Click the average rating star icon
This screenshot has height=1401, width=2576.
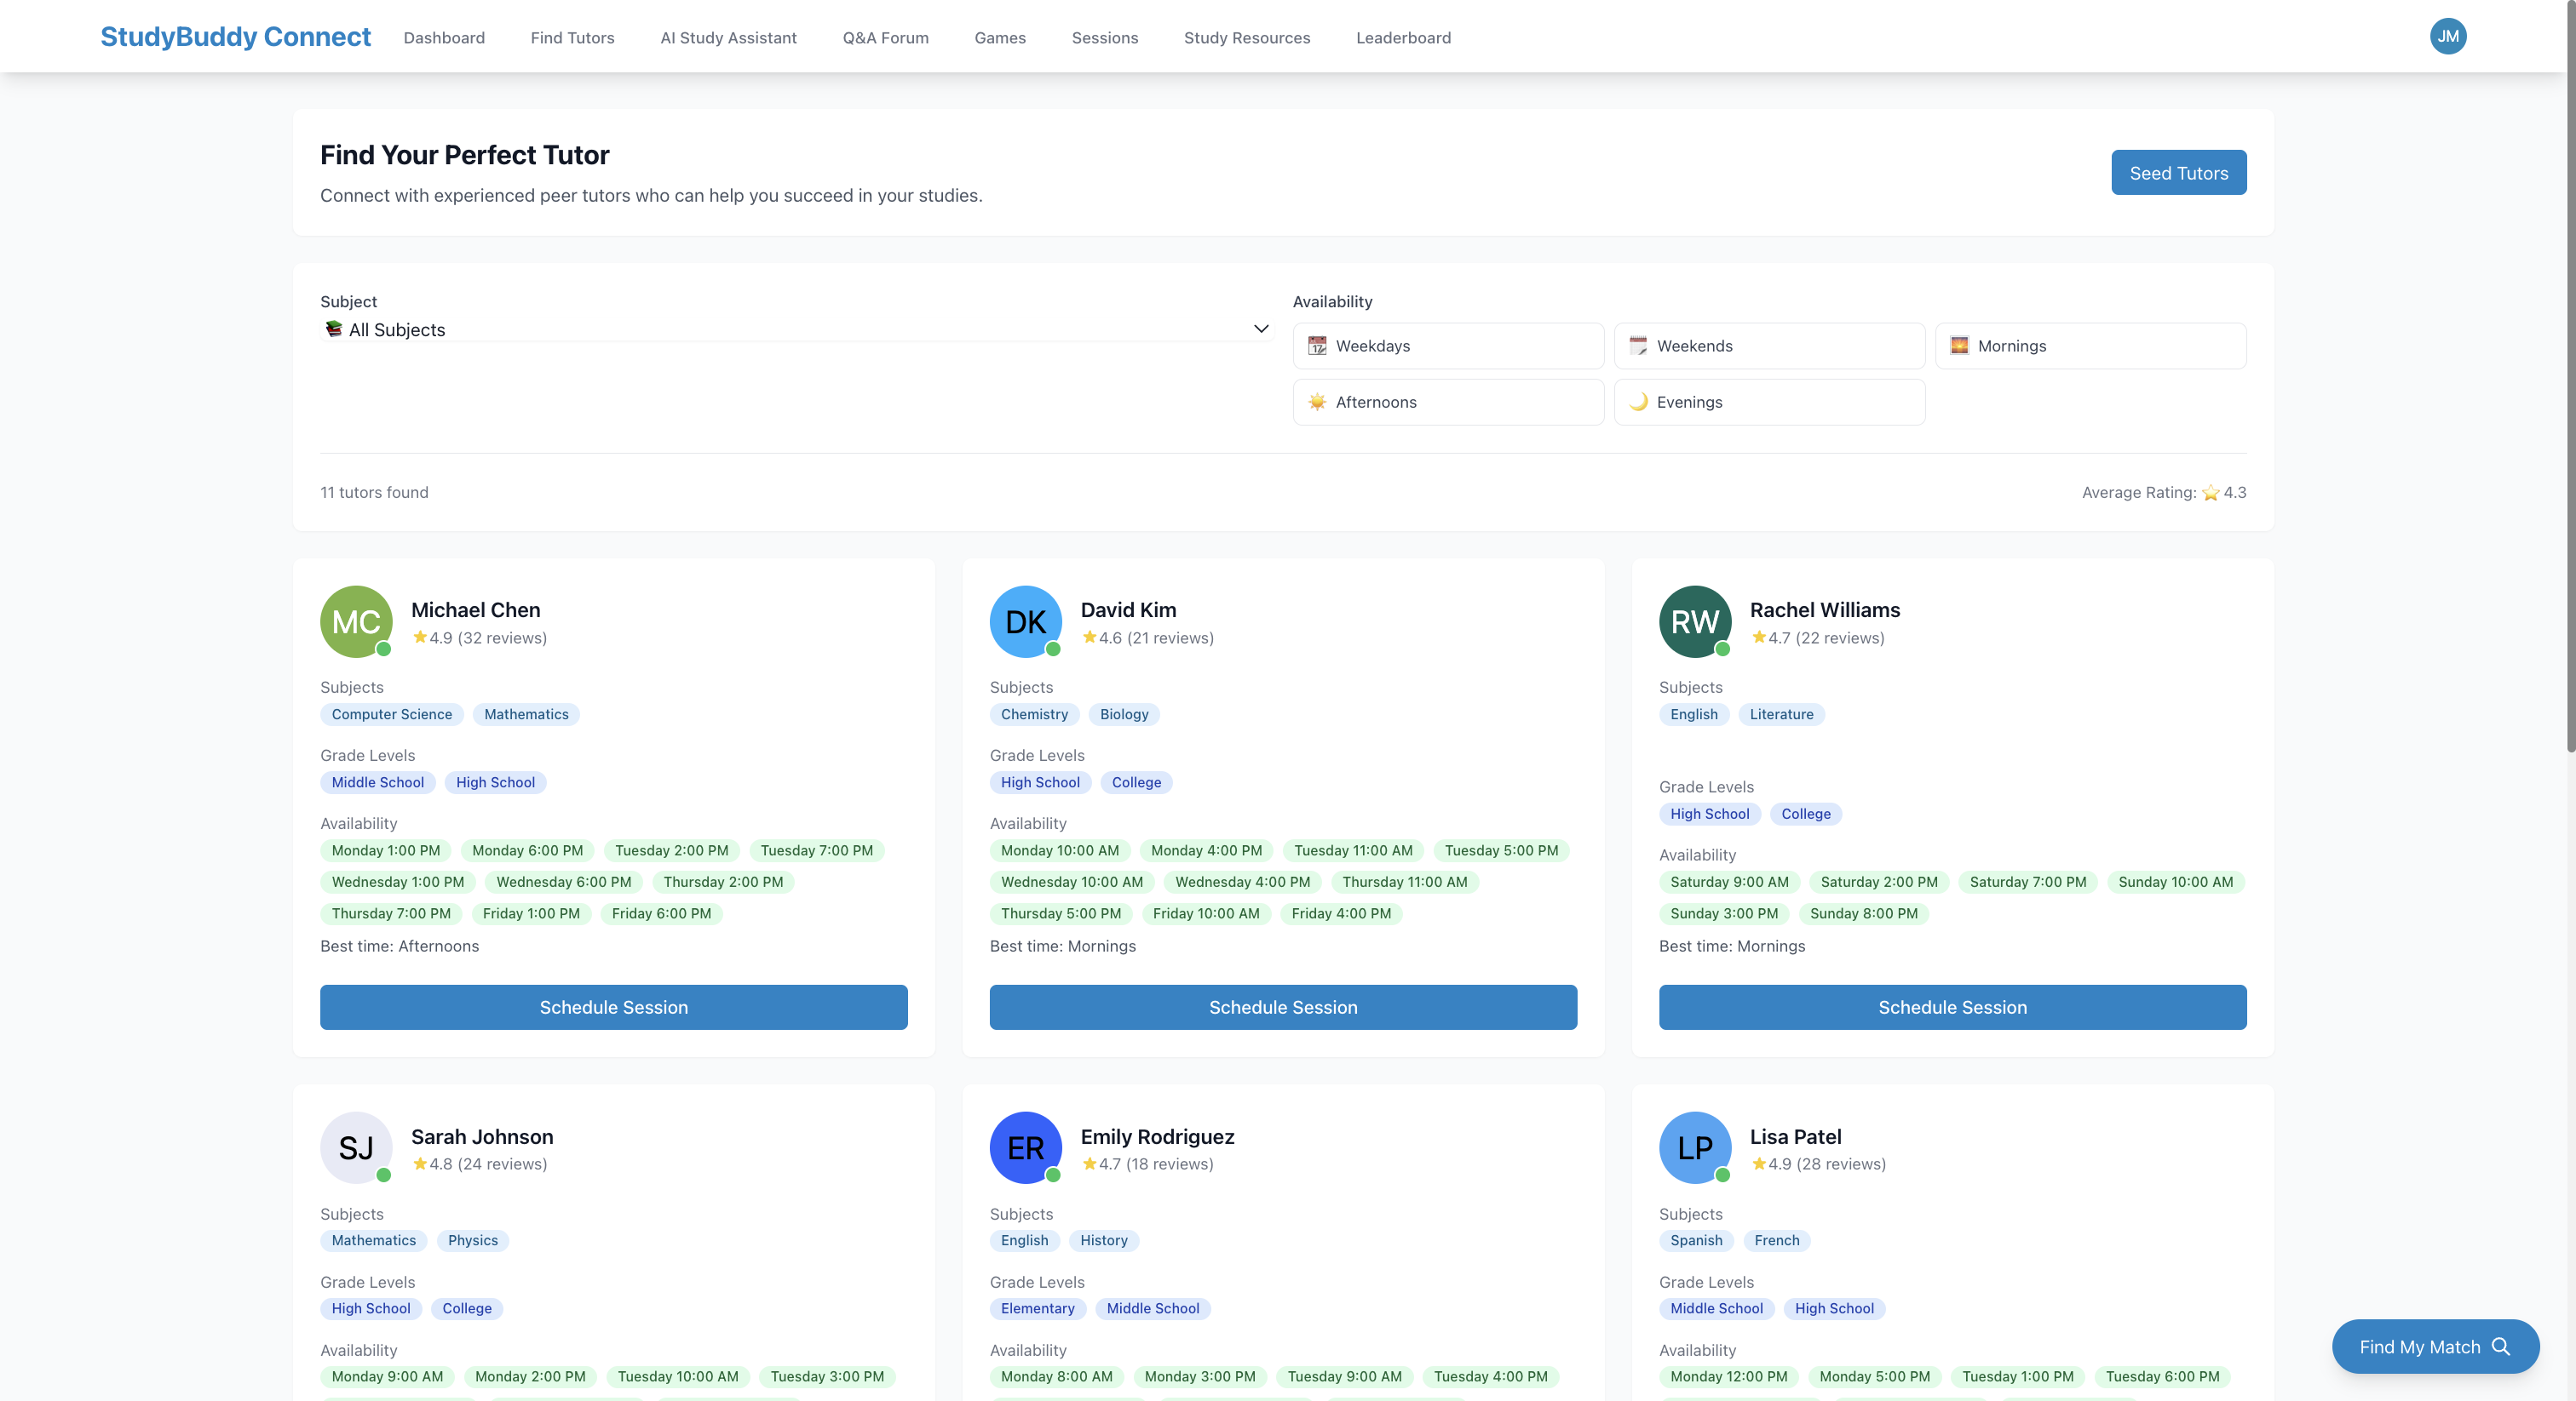[x=2210, y=493]
